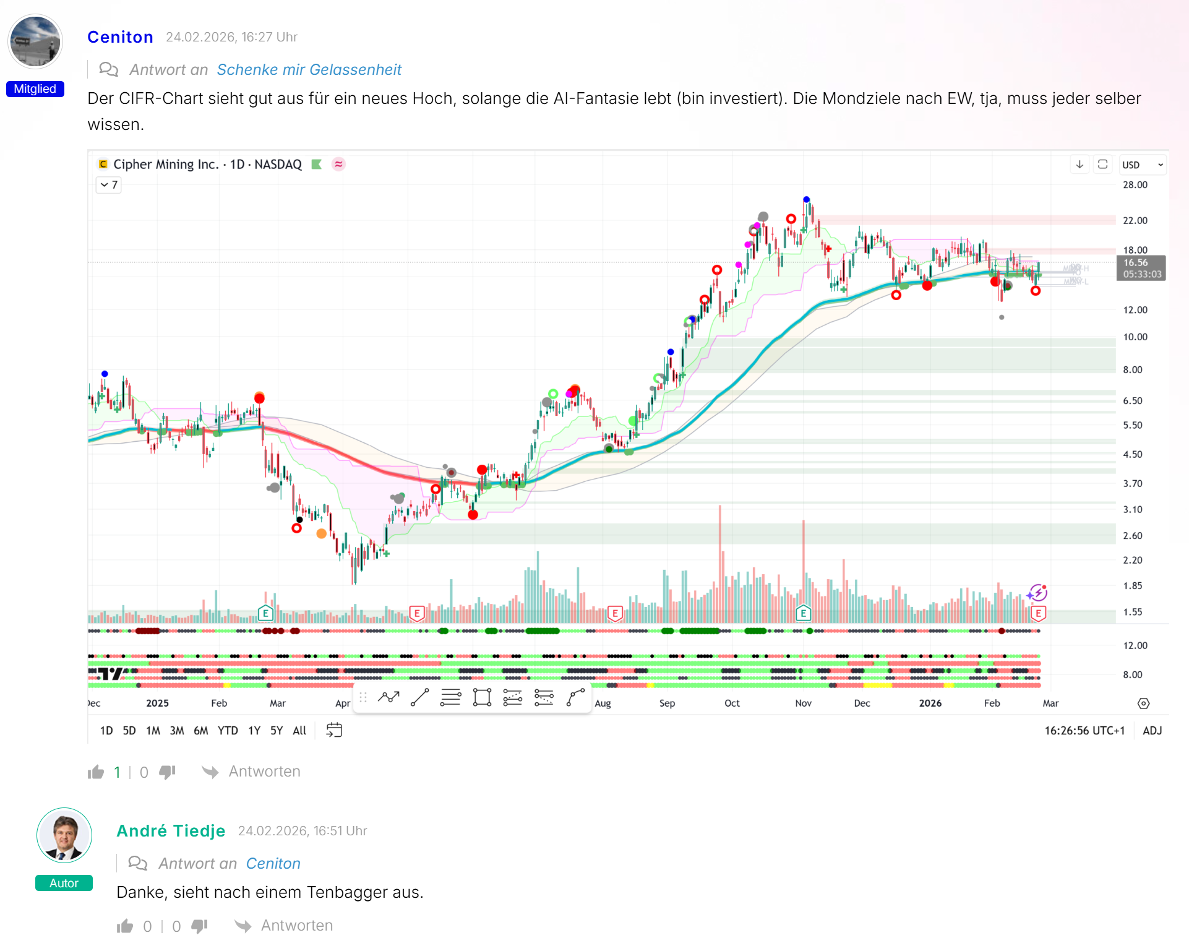Click the go-to-date calendar icon
The image size is (1189, 951).
tap(334, 730)
